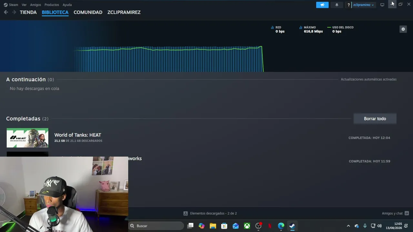
Task: Click the microphone icon in system tray
Action: [365, 226]
